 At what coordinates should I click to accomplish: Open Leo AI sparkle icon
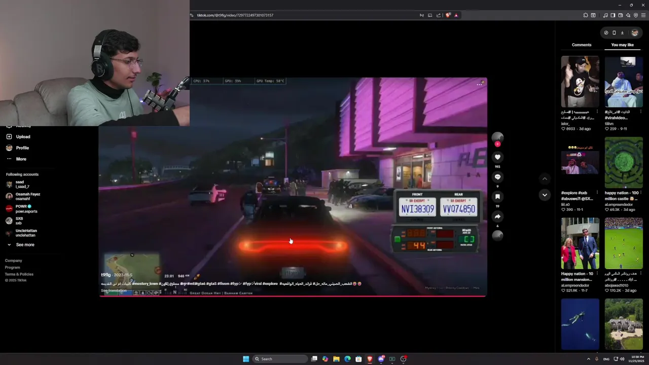pyautogui.click(x=628, y=15)
